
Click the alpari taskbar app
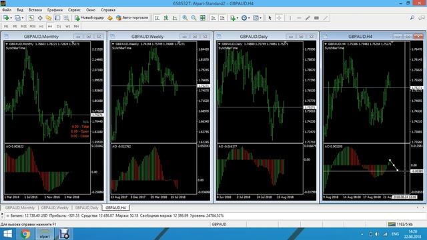click(x=45, y=234)
